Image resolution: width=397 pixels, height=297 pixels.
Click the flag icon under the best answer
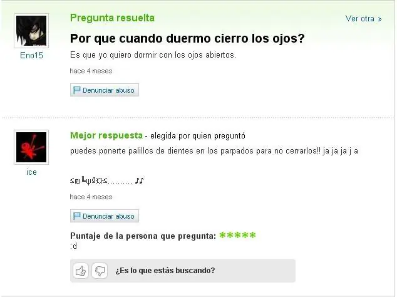(x=76, y=216)
